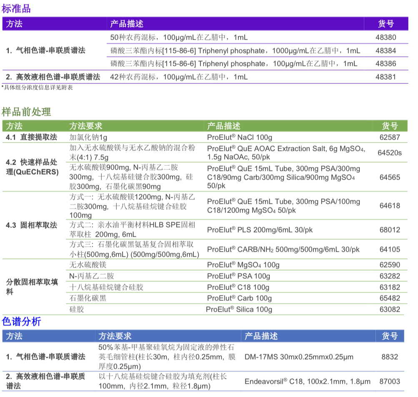Click the footnote '具体组分浓度信息详见附表'
The width and height of the screenshot is (418, 397).
click(38, 87)
